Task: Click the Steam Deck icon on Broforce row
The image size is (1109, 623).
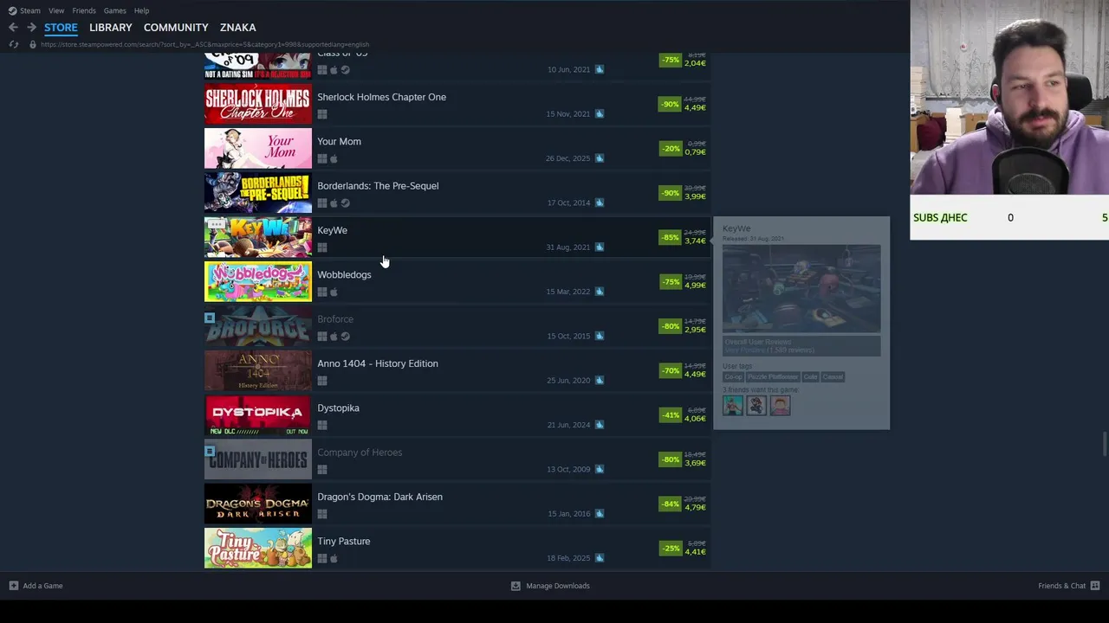Action: point(599,336)
